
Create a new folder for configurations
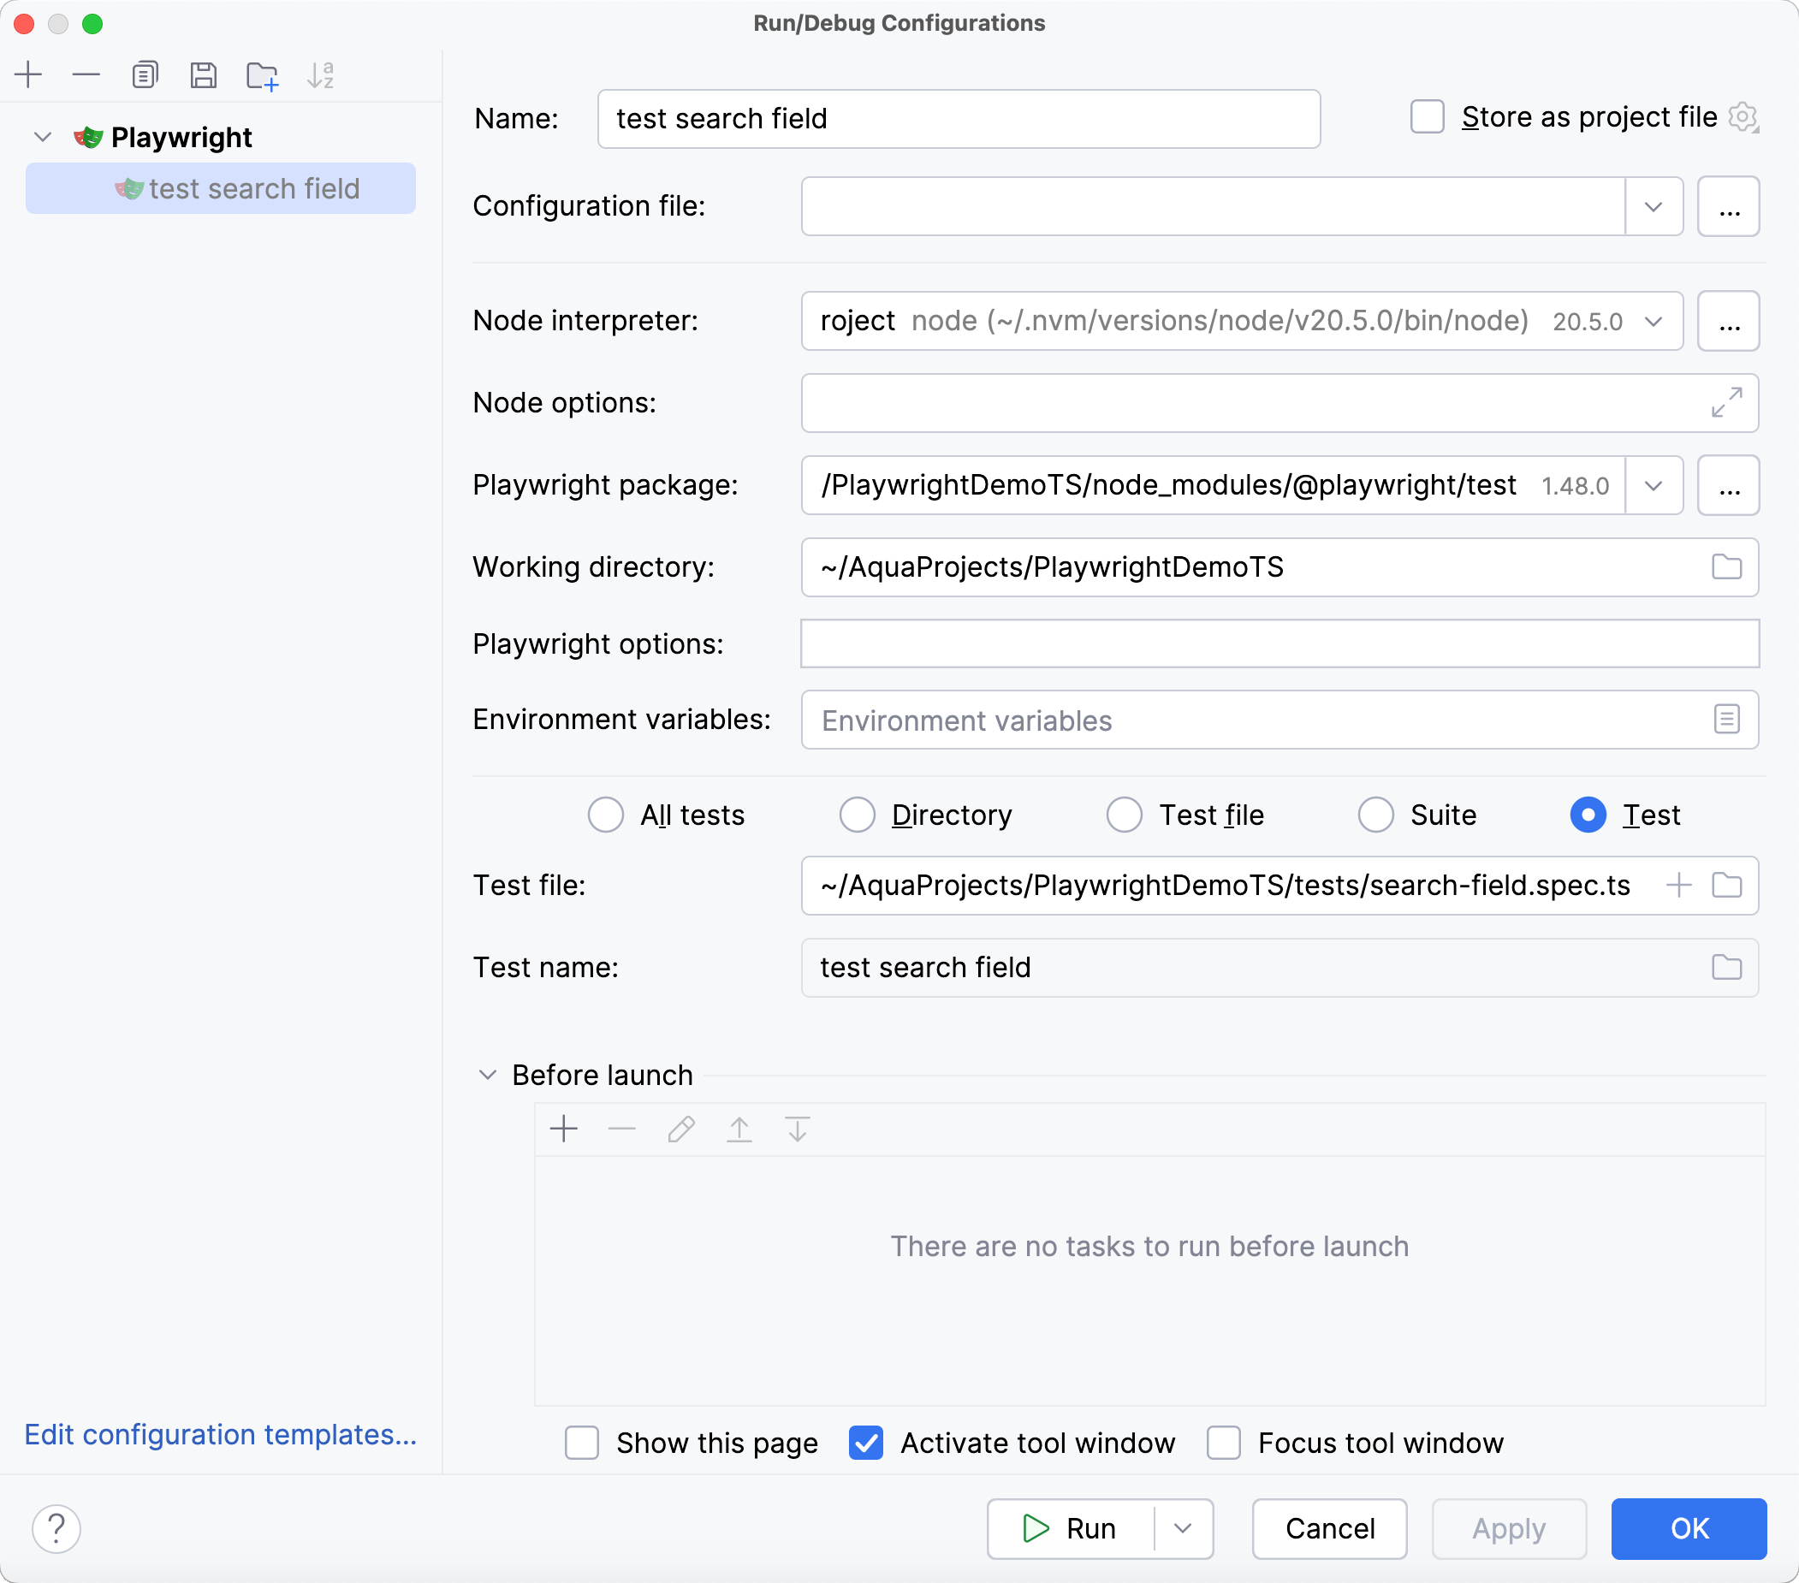(261, 74)
